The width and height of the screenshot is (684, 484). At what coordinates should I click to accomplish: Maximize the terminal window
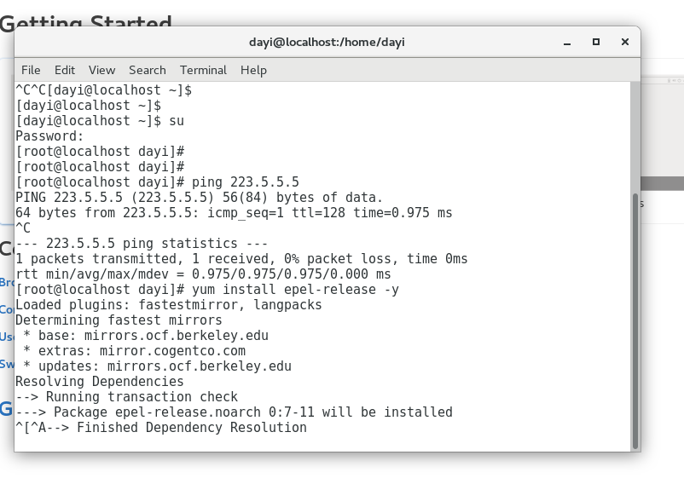point(596,42)
